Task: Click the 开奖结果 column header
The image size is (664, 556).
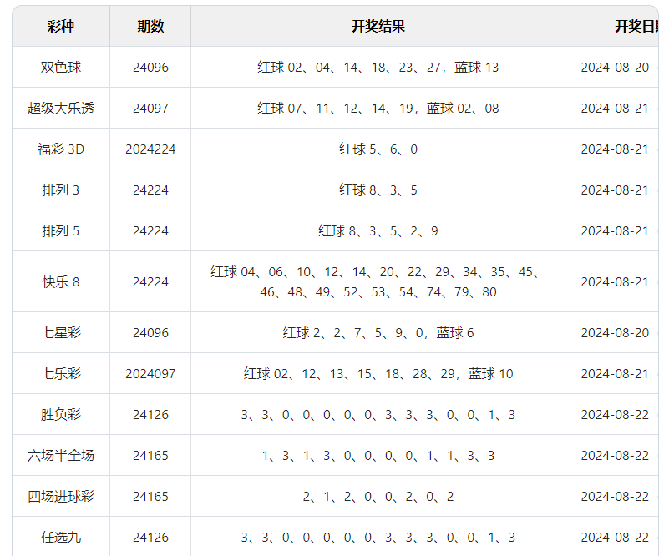Action: pyautogui.click(x=378, y=27)
